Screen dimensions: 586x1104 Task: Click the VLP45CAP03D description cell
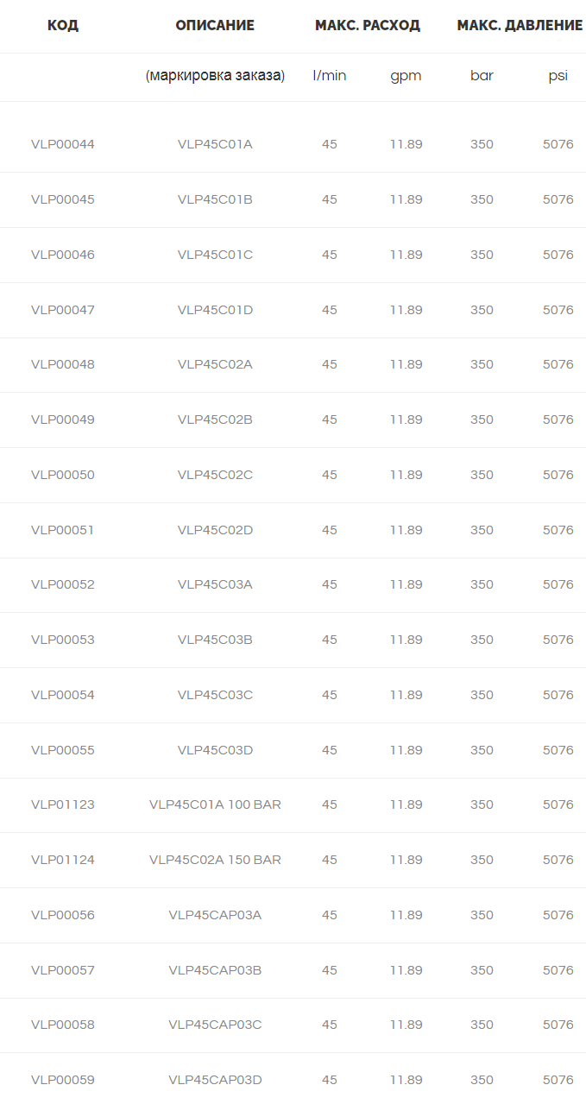pos(215,1080)
